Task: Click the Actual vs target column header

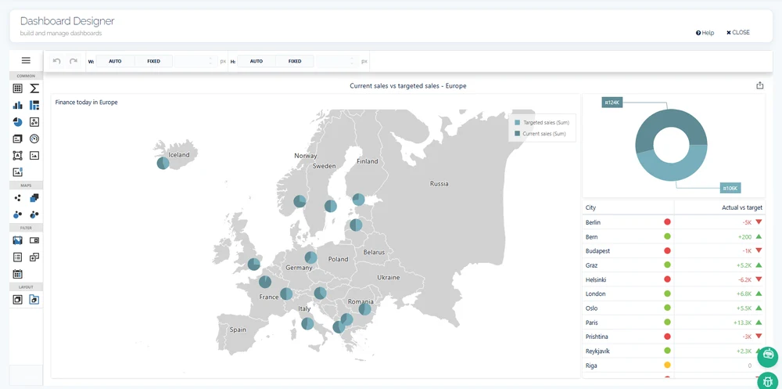Action: pyautogui.click(x=719, y=207)
